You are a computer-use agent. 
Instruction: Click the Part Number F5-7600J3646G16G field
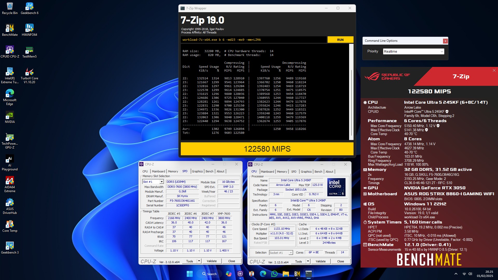pos(182,201)
